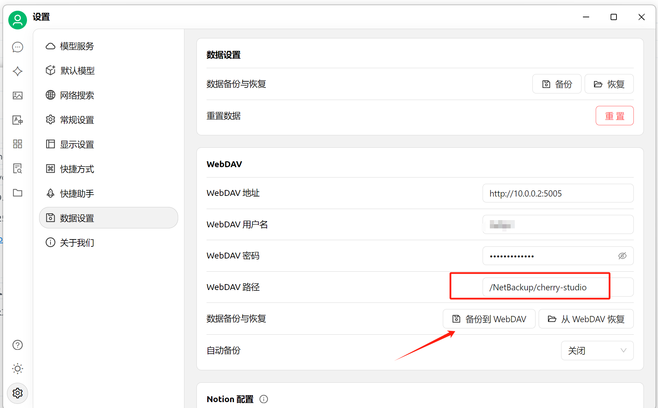658x408 pixels.
Task: Expand the auto backup dropdown
Action: [x=597, y=351]
